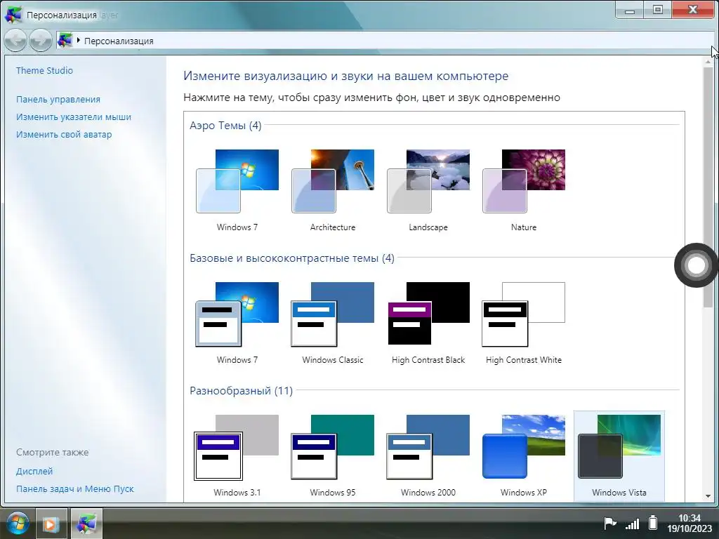Click the Аэро Темы (4) group header
Screen dimensions: 719x539
click(x=225, y=125)
